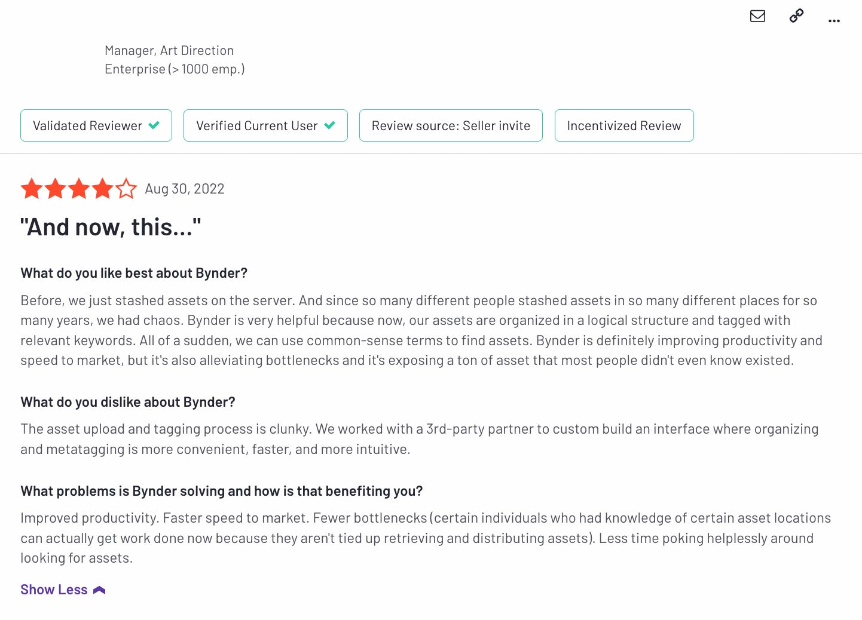Copy review link via chain icon
Screen dimensions: 862x620
[x=796, y=16]
